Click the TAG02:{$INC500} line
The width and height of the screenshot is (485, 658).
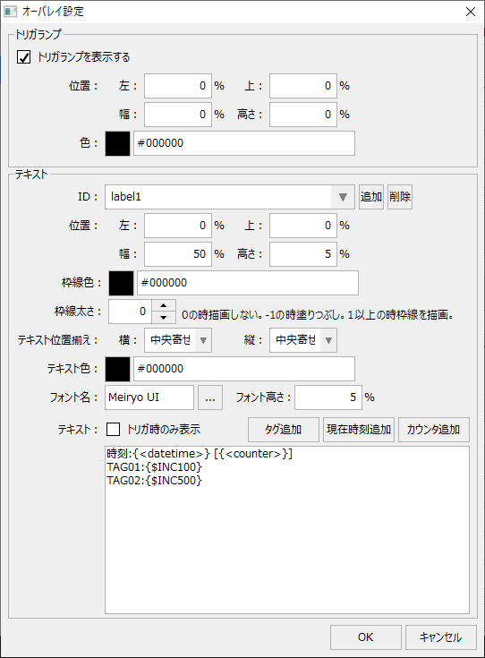click(x=155, y=481)
